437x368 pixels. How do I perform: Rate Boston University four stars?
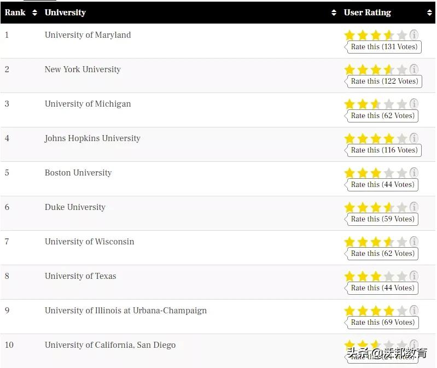click(x=389, y=173)
